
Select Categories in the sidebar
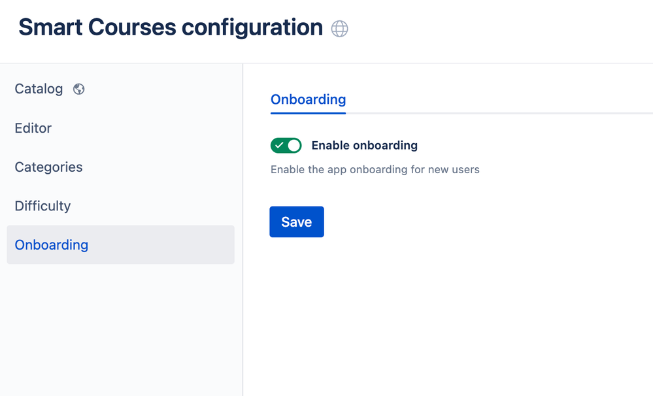(48, 167)
